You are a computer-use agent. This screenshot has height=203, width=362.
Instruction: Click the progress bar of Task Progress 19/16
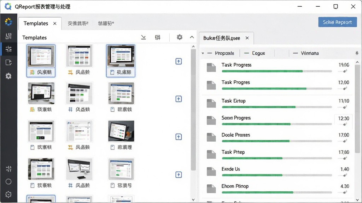point(277,71)
